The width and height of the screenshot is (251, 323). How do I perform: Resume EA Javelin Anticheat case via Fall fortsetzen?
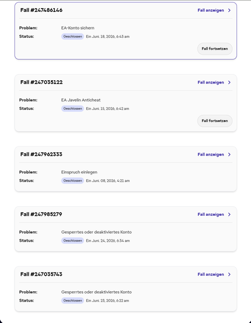click(215, 121)
